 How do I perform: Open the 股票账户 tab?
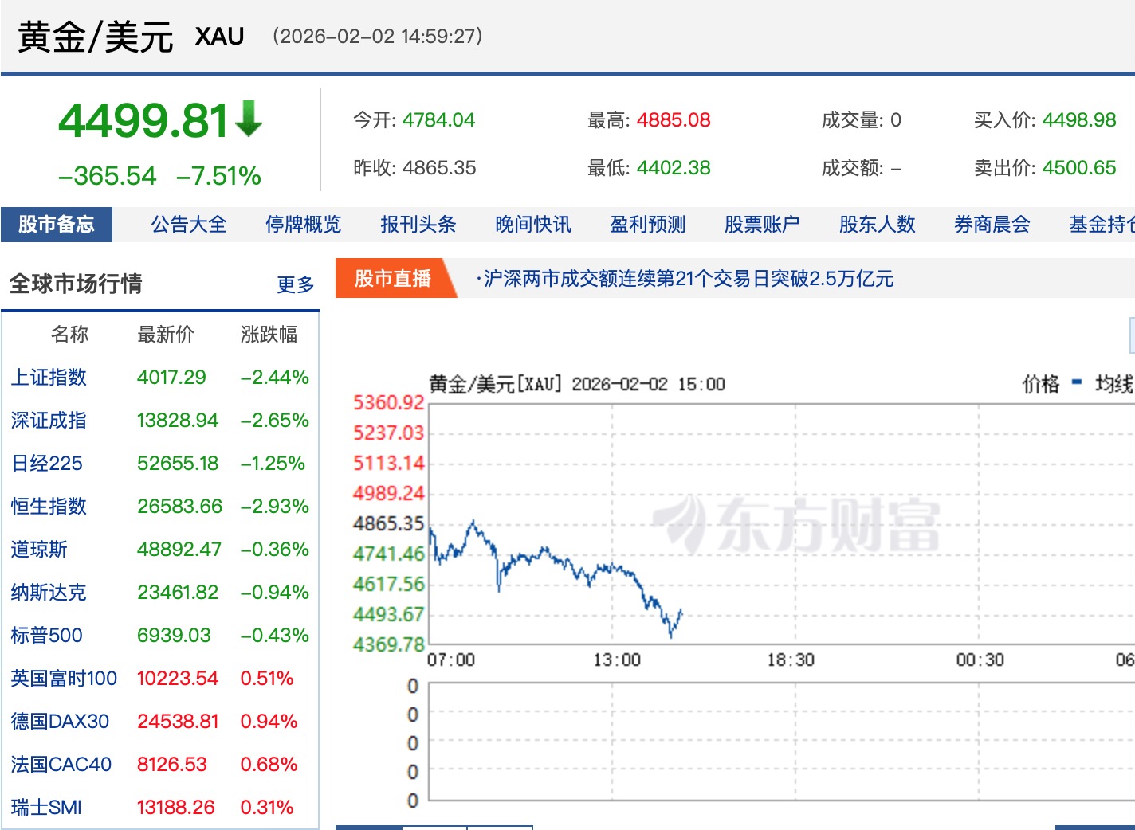click(x=762, y=224)
